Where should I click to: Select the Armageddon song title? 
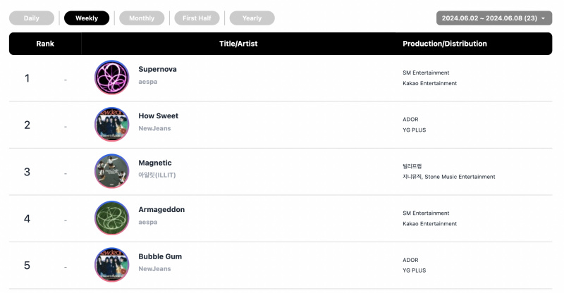161,210
